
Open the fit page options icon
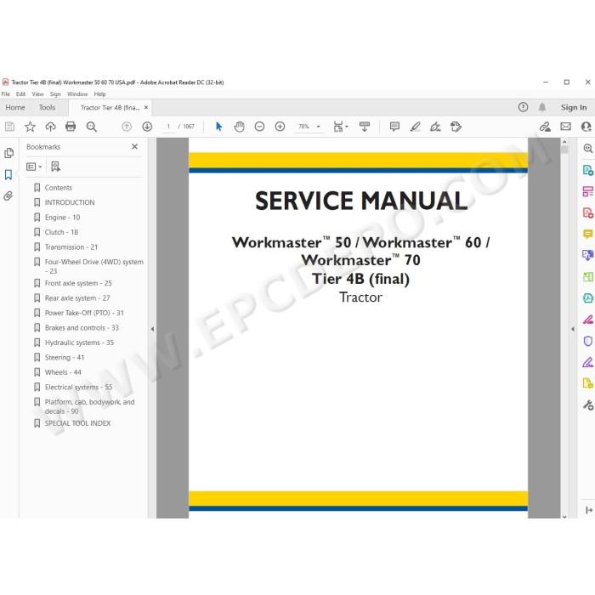[340, 127]
